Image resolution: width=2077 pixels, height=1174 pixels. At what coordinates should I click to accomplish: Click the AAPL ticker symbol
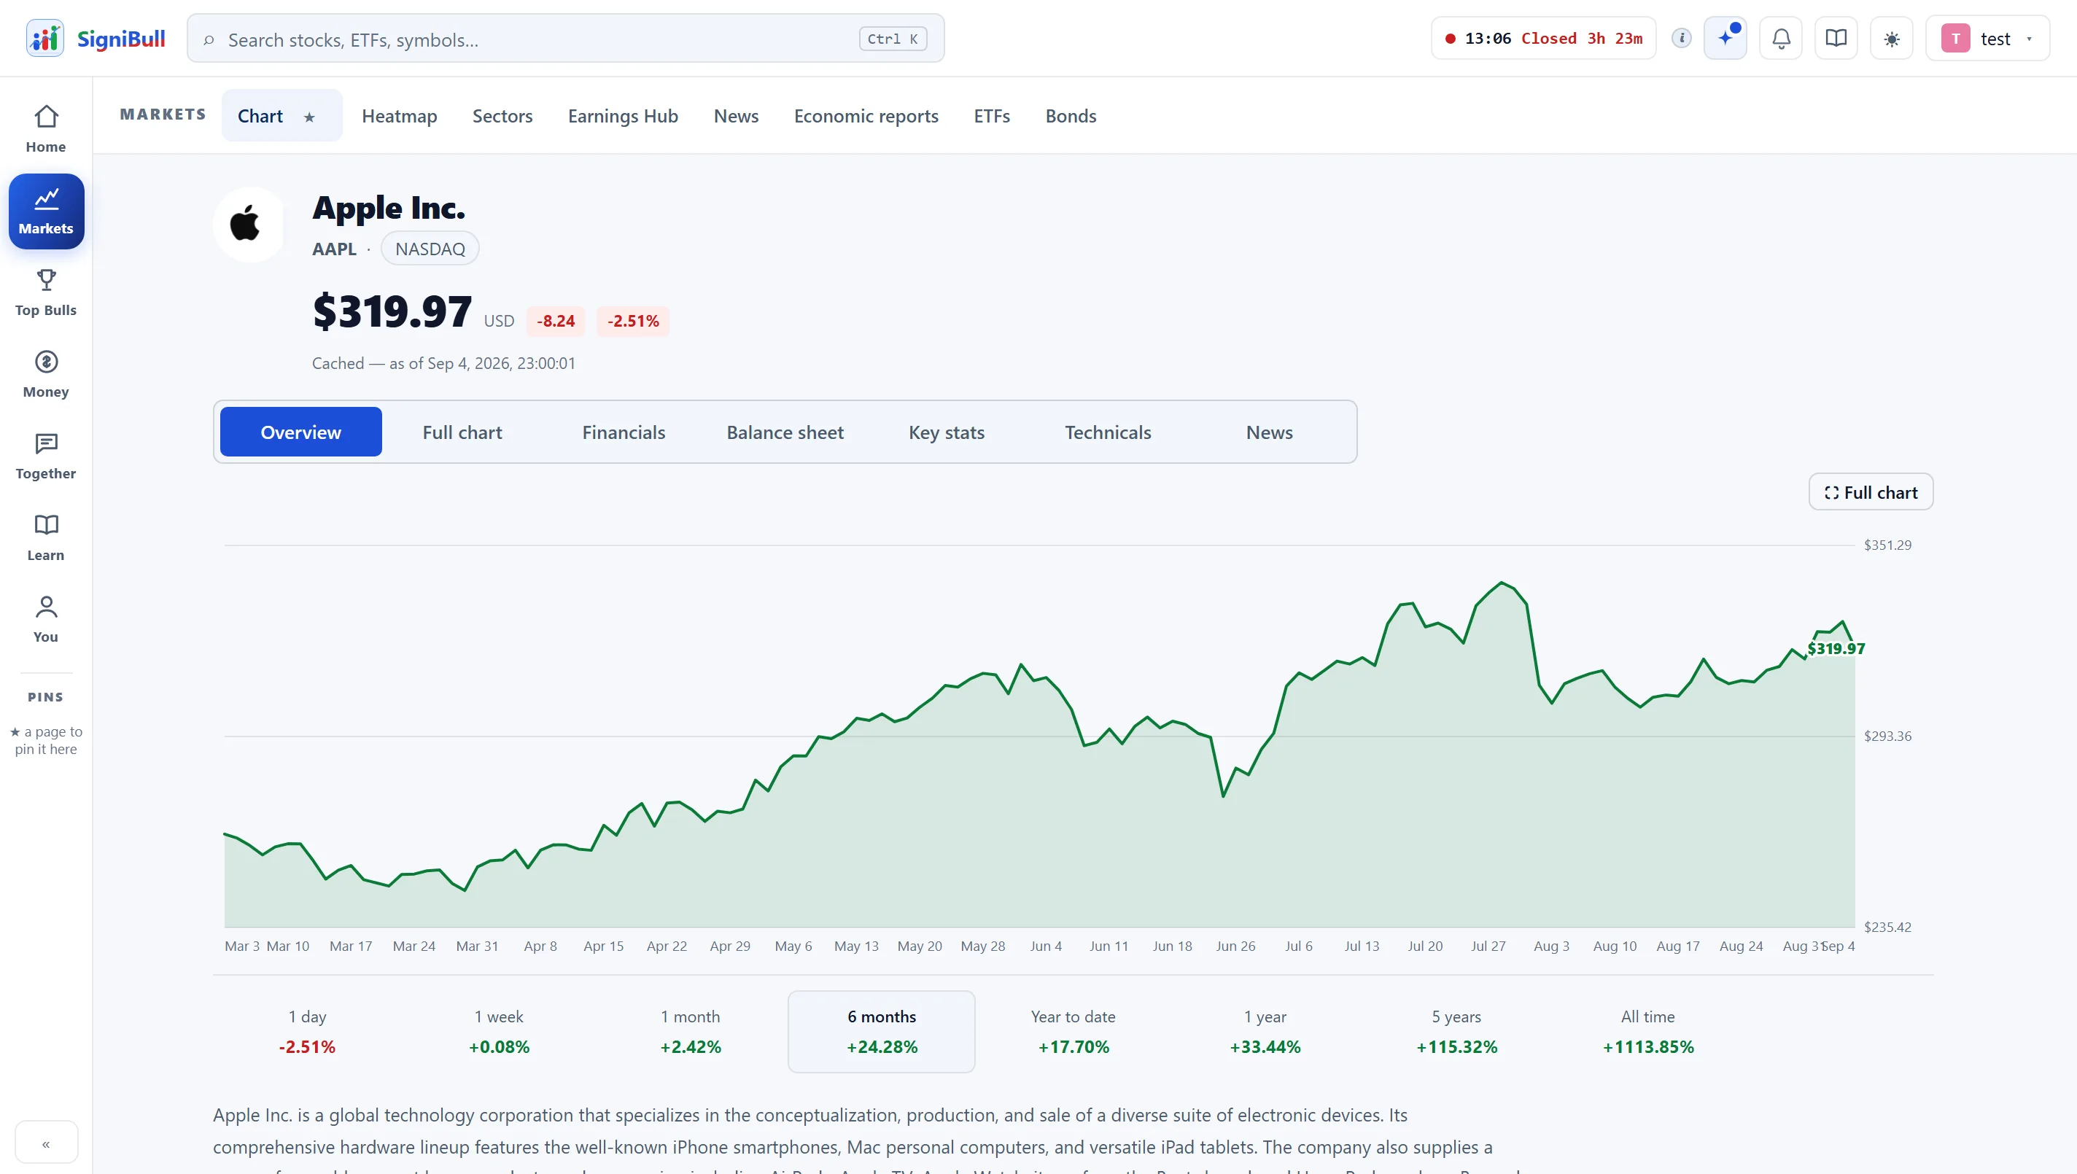pyautogui.click(x=334, y=249)
